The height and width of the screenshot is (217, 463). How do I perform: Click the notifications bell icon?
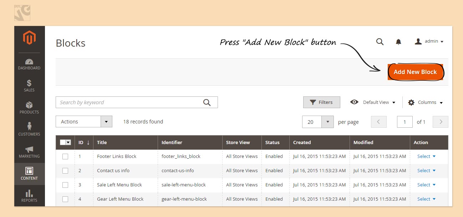tap(398, 42)
